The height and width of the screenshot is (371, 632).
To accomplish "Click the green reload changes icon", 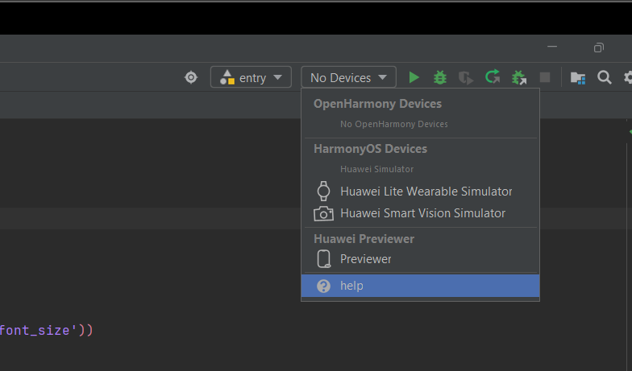I will tap(493, 77).
